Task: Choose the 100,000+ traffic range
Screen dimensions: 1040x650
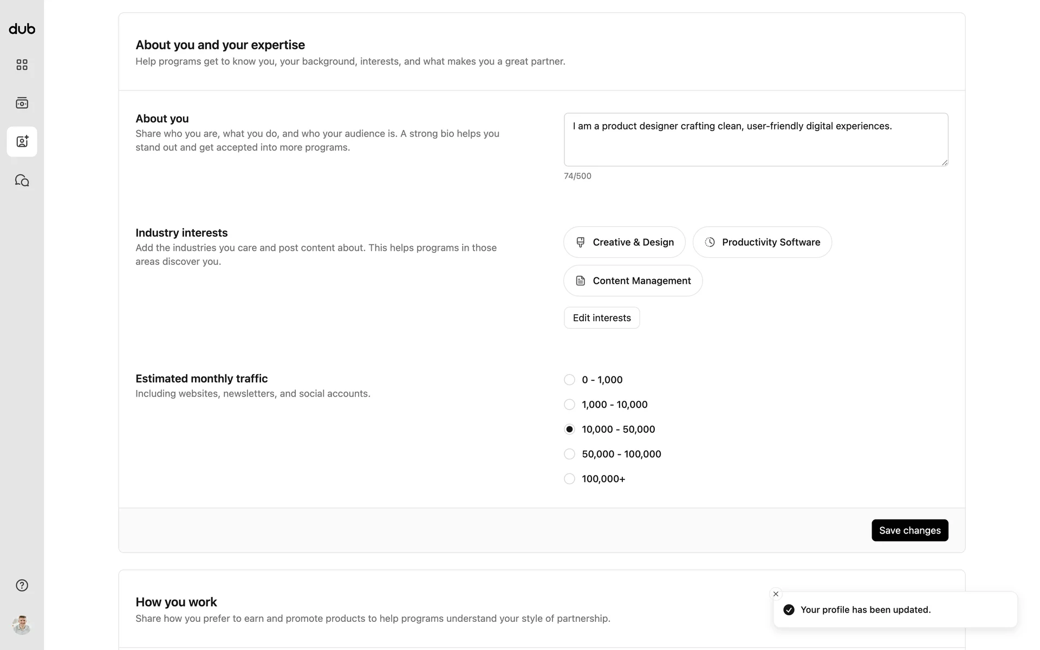Action: (569, 479)
